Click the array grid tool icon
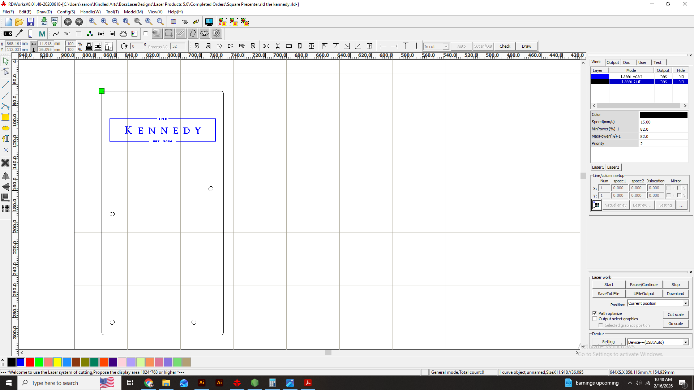 [x=5, y=208]
